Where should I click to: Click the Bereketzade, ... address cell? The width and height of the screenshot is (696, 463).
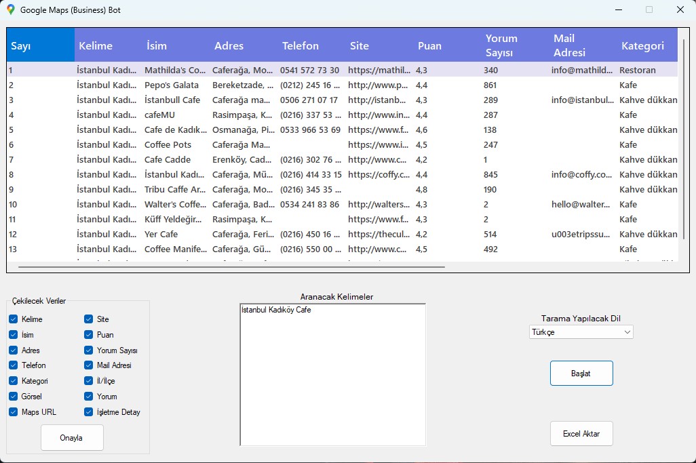click(243, 85)
